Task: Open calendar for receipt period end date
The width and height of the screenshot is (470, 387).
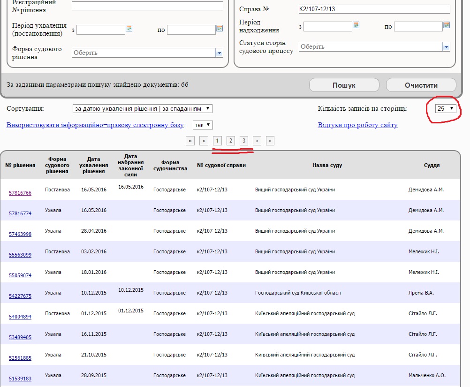Action: tap(447, 25)
